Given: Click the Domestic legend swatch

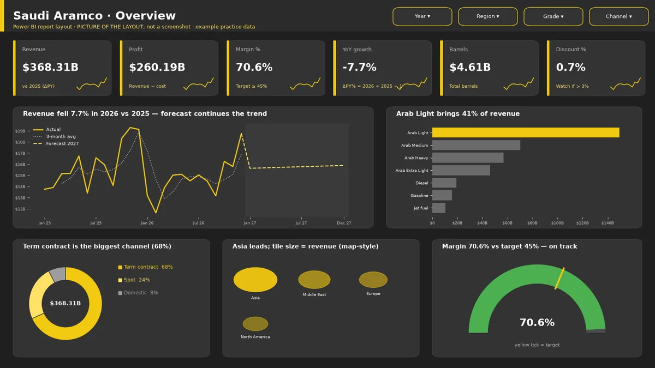Looking at the screenshot, I should click(120, 293).
